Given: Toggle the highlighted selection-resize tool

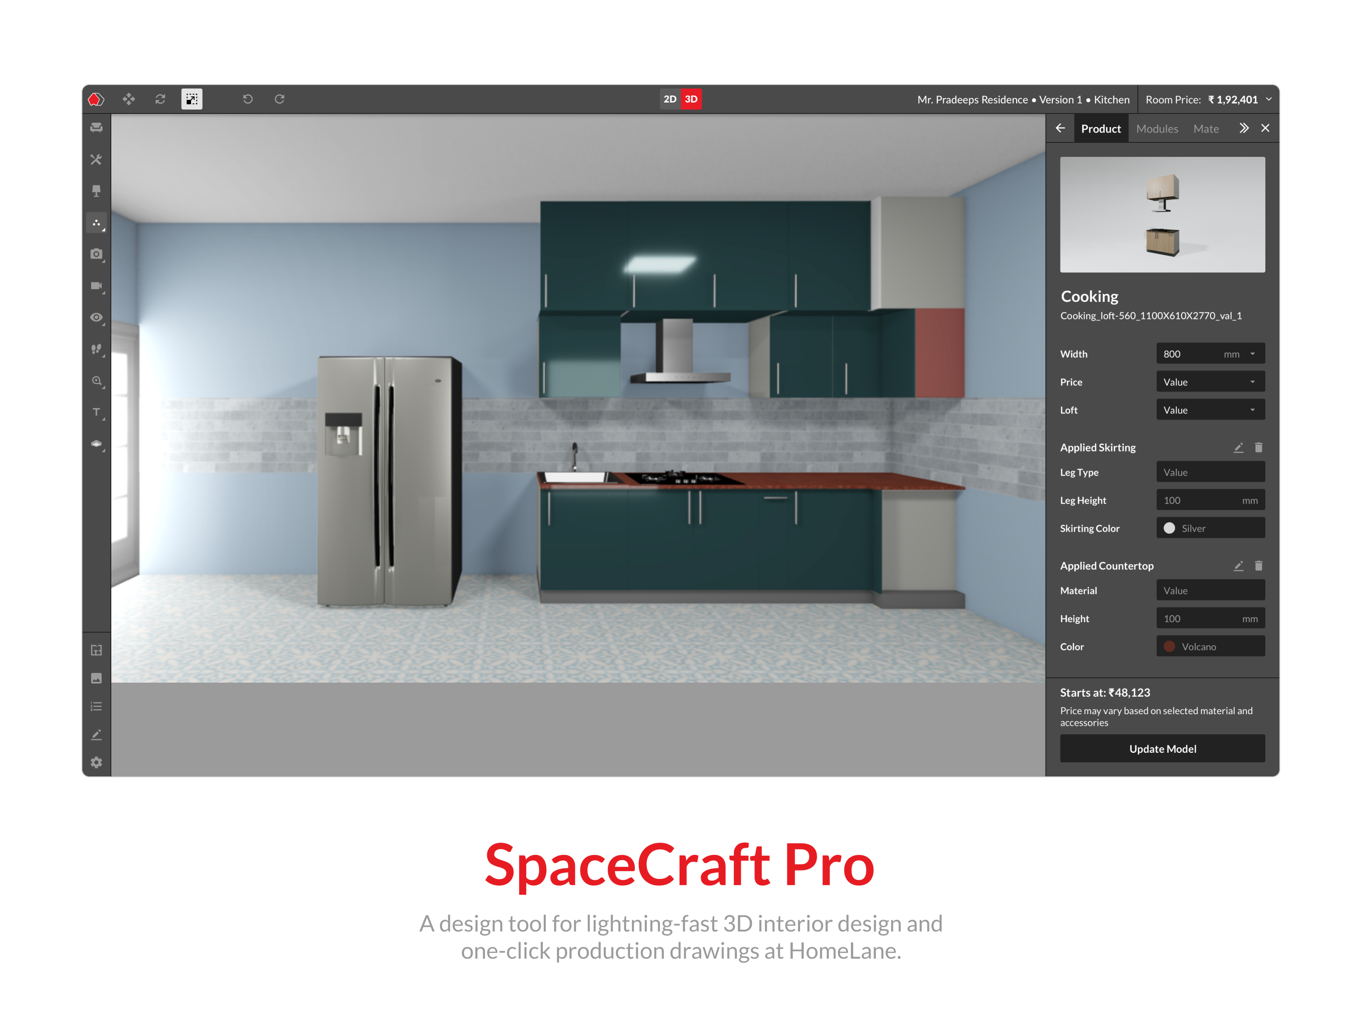Looking at the screenshot, I should [192, 99].
